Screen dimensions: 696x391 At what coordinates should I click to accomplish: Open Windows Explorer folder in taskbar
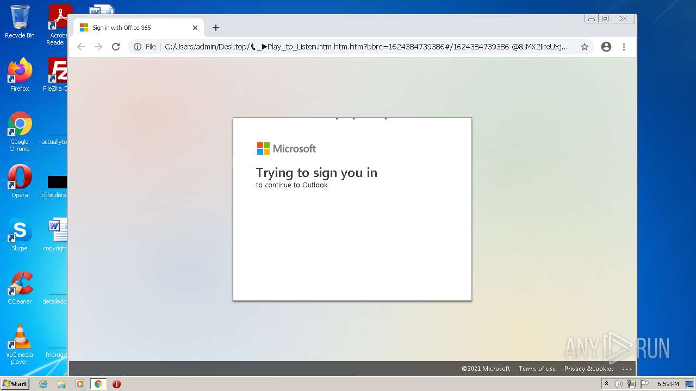61,384
